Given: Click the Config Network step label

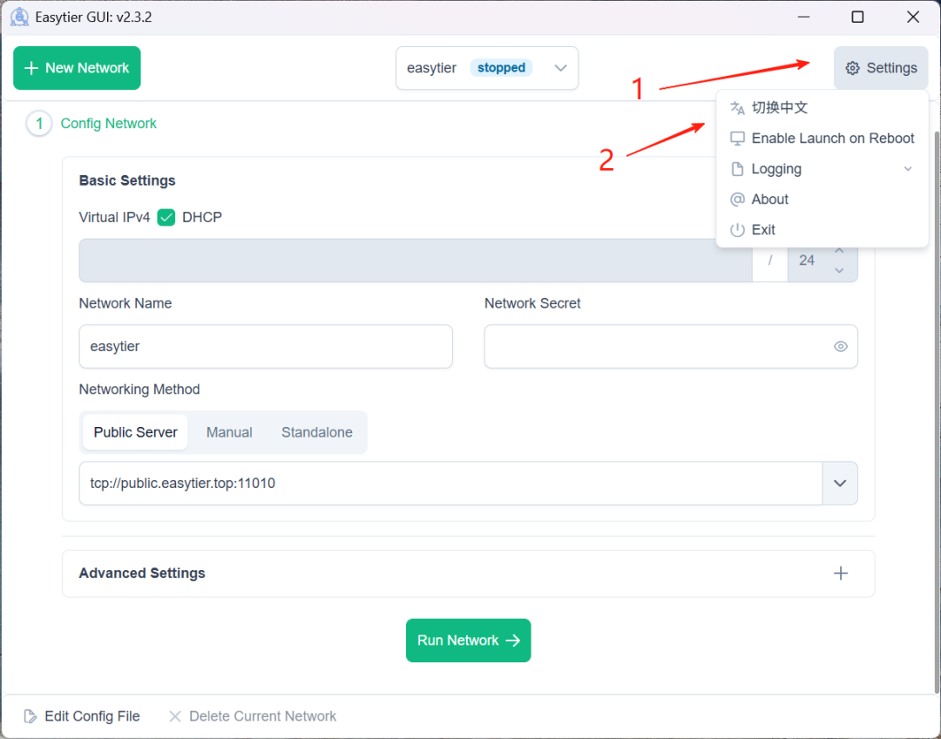Looking at the screenshot, I should coord(109,124).
